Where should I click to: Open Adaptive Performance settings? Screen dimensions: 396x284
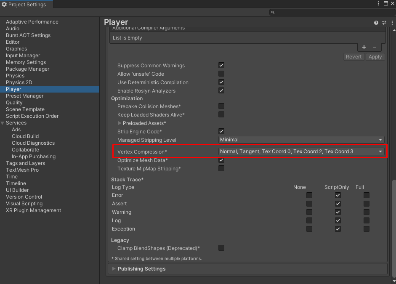[32, 22]
